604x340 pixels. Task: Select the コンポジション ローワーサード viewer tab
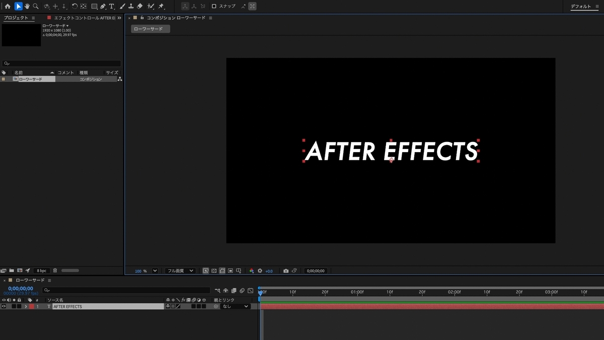click(176, 18)
